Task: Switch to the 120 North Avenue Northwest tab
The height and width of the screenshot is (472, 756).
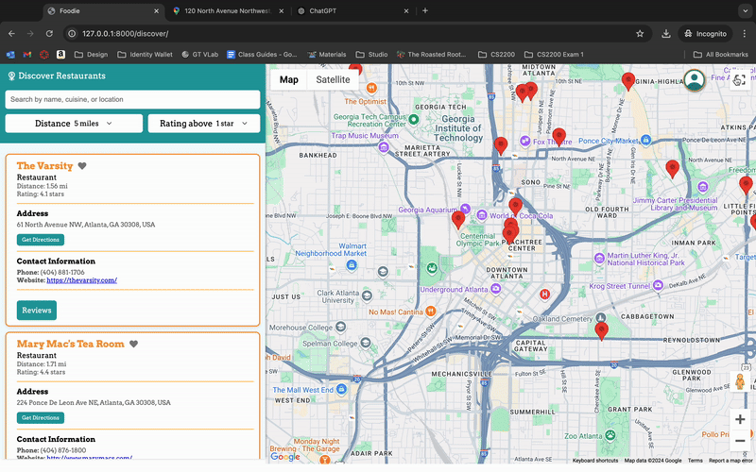Action: point(228,10)
